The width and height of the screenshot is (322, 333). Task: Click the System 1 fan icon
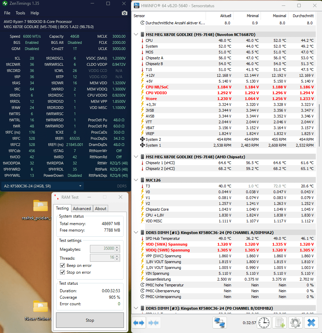click(x=142, y=145)
